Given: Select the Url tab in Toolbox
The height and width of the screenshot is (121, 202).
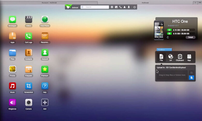Looking at the screenshot, I should (x=171, y=57).
